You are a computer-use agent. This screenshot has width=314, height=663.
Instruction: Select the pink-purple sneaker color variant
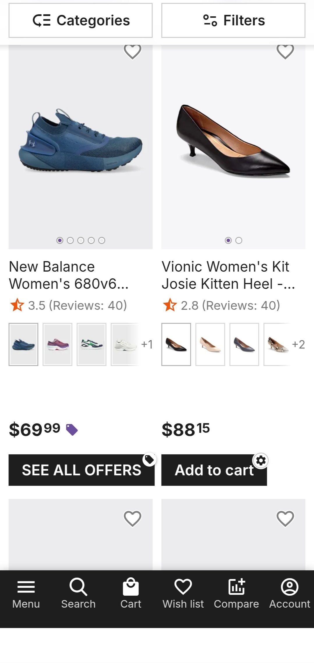pyautogui.click(x=57, y=344)
